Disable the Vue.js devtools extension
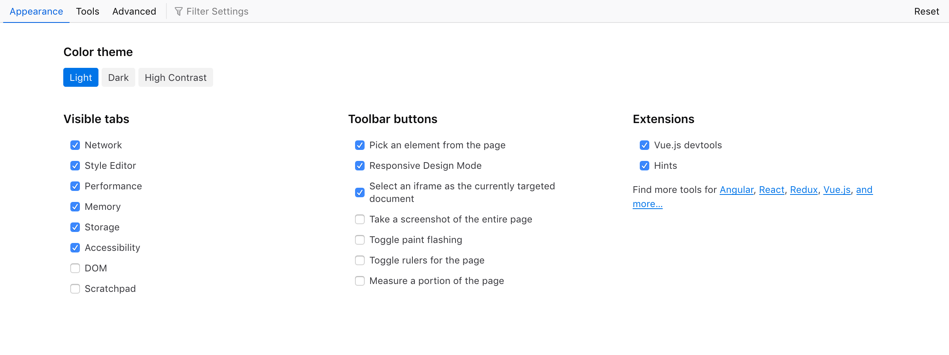 click(645, 145)
